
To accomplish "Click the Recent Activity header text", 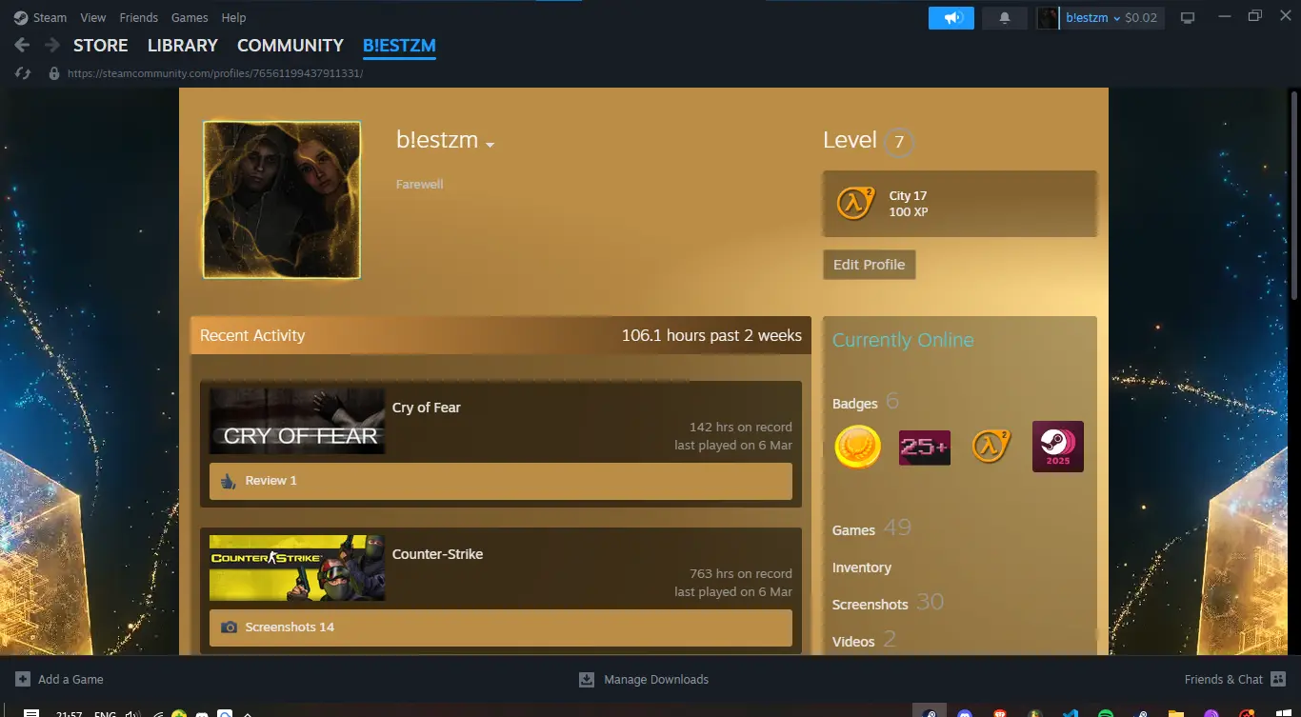I will pos(252,335).
